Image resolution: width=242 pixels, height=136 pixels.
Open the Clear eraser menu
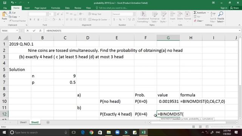point(199,21)
